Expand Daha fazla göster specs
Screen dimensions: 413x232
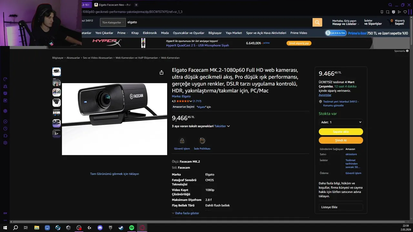click(x=186, y=213)
